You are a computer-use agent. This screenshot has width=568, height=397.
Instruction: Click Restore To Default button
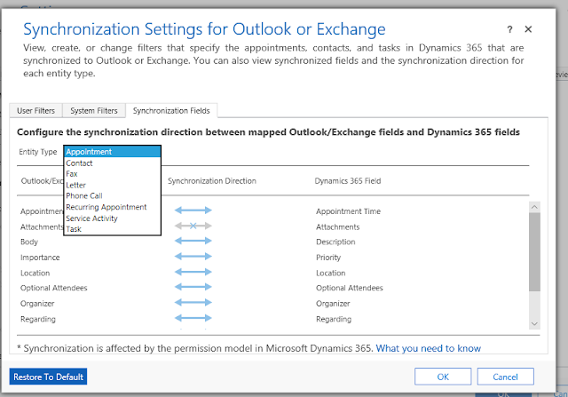[x=49, y=377]
